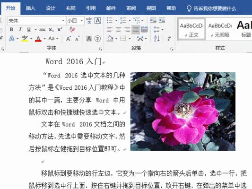Image resolution: width=252 pixels, height=189 pixels.
Task: Click the numbered list icon
Action: click(123, 20)
